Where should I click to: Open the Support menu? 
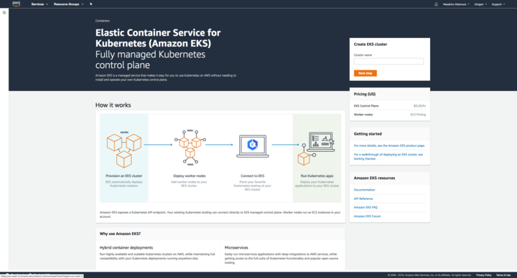point(498,4)
